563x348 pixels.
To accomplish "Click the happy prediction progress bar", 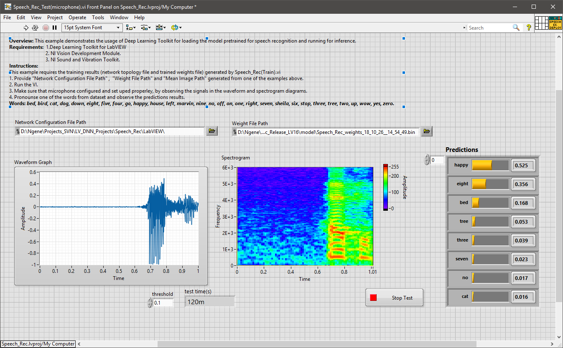I will (490, 165).
